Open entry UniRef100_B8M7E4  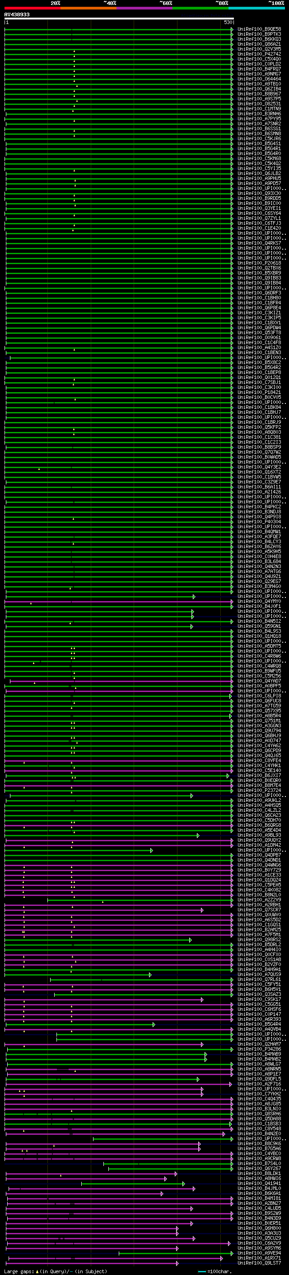(x=259, y=786)
